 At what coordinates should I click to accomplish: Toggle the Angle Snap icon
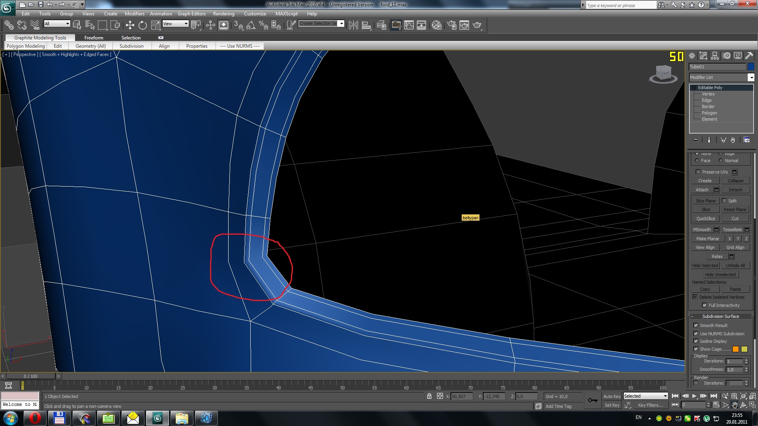251,25
